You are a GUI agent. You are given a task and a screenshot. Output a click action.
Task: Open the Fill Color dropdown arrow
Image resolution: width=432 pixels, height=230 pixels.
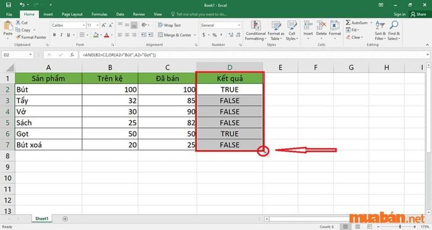point(101,35)
